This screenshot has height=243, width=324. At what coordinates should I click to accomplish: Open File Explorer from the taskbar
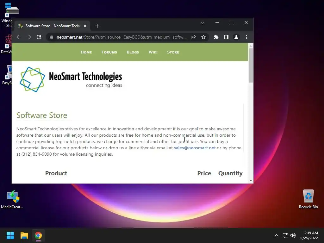24,235
